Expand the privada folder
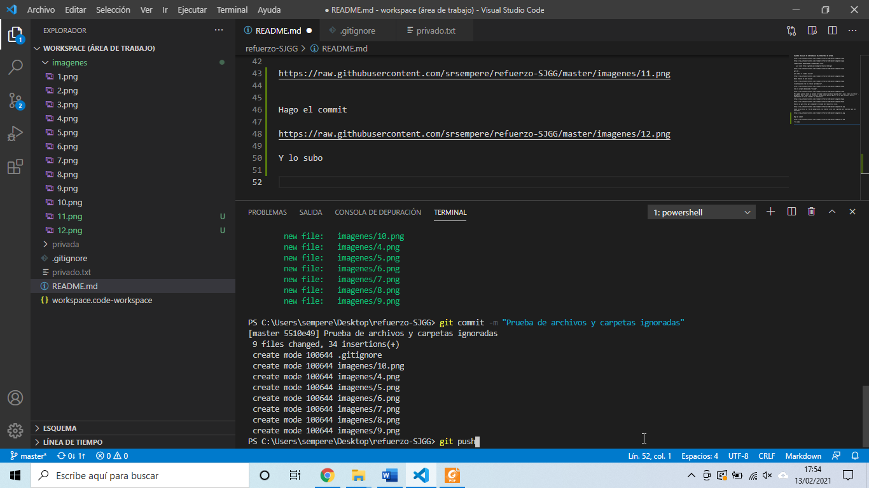 (133, 244)
